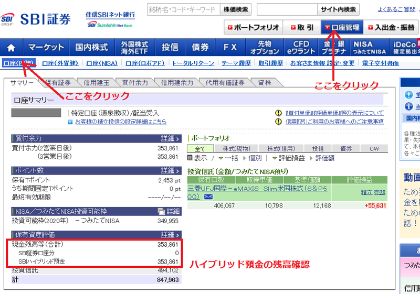Open the 口座管理 top button
Image resolution: width=420 pixels, height=294 pixels.
click(x=342, y=27)
